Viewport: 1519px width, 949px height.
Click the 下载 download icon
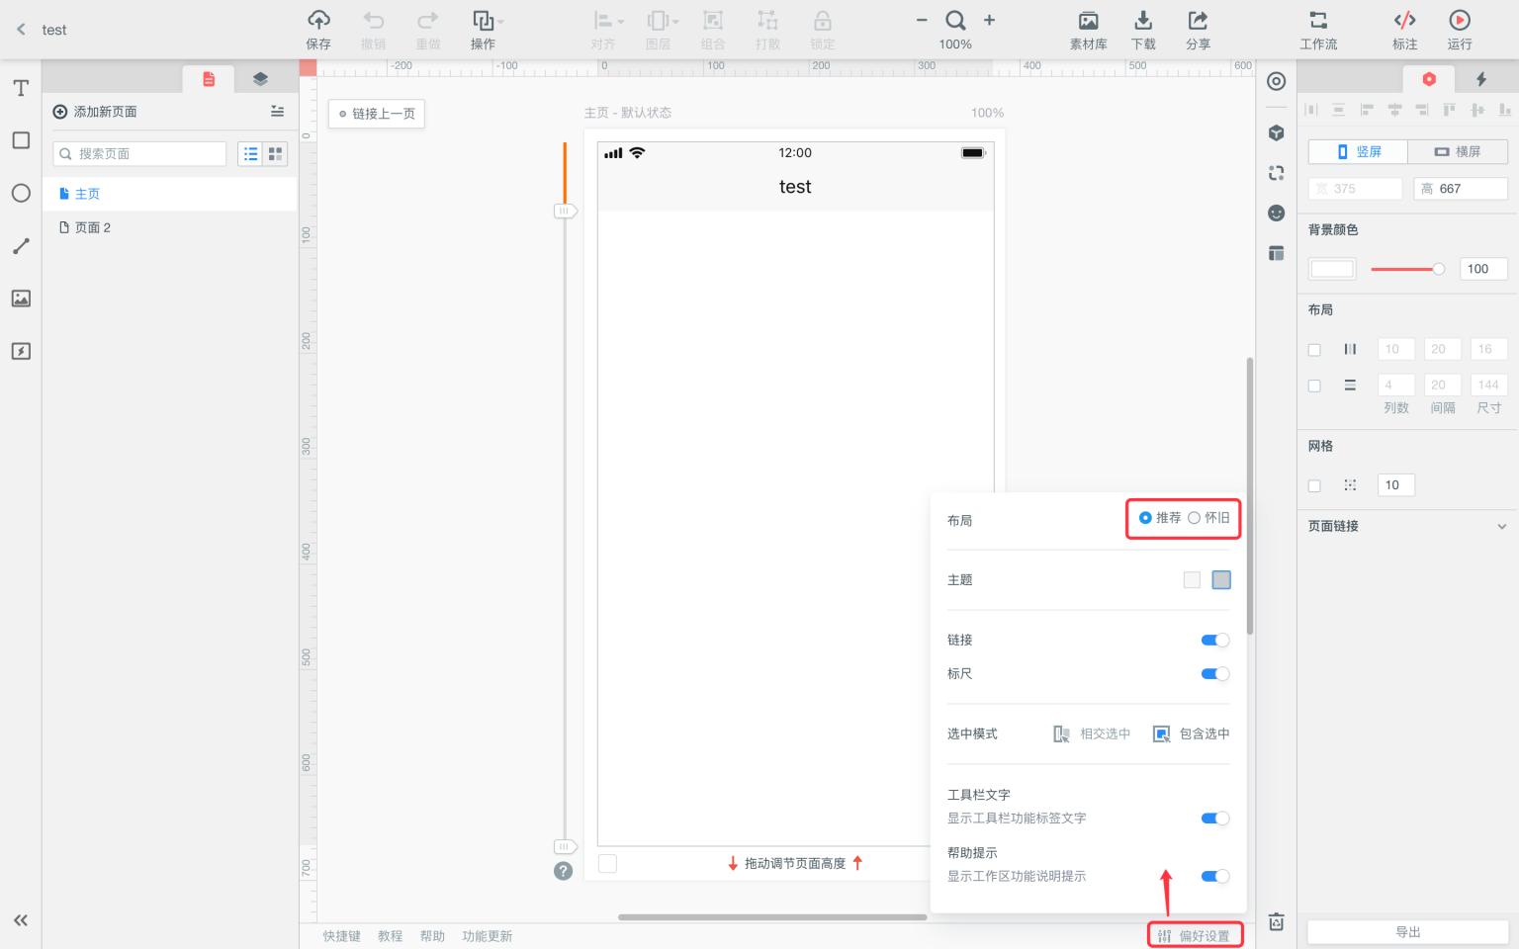1143,20
